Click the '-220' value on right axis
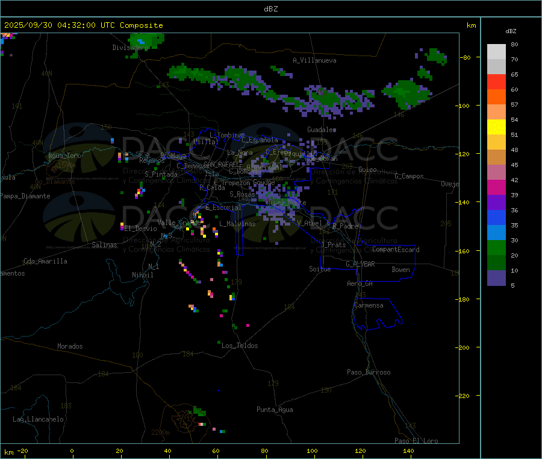The height and width of the screenshot is (459, 542). coord(463,396)
